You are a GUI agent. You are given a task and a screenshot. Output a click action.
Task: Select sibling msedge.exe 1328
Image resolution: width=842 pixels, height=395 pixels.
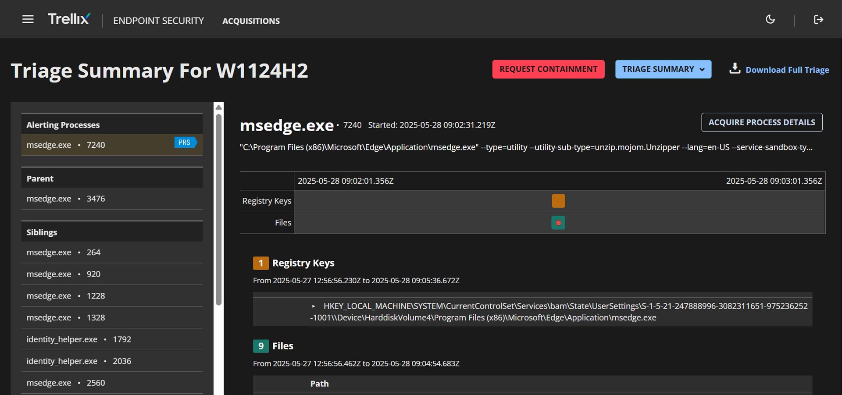click(x=112, y=317)
